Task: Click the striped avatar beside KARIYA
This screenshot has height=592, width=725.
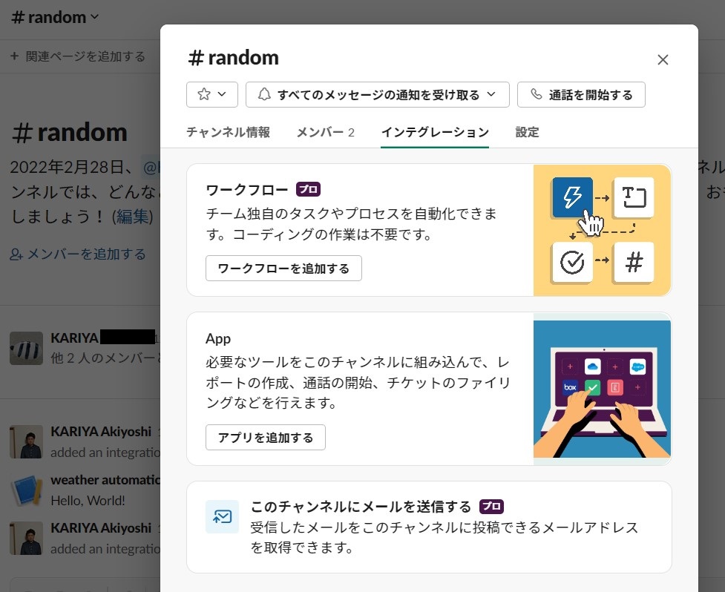Action: [27, 348]
